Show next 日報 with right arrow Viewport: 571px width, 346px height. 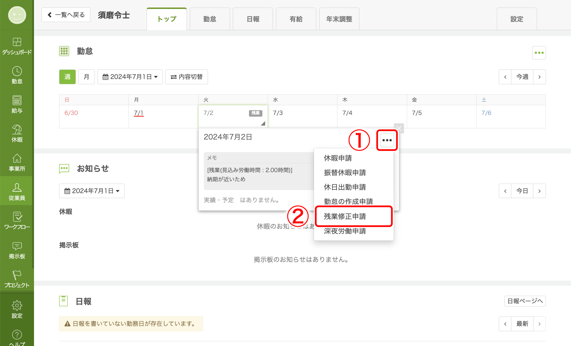pos(539,324)
